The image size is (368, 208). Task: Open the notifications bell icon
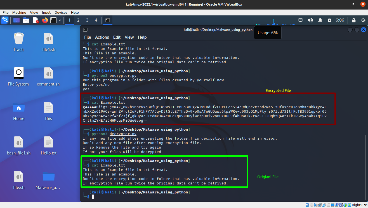(x=320, y=20)
